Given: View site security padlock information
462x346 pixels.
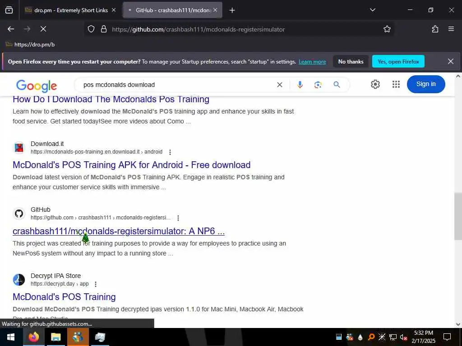Looking at the screenshot, I should pyautogui.click(x=104, y=29).
